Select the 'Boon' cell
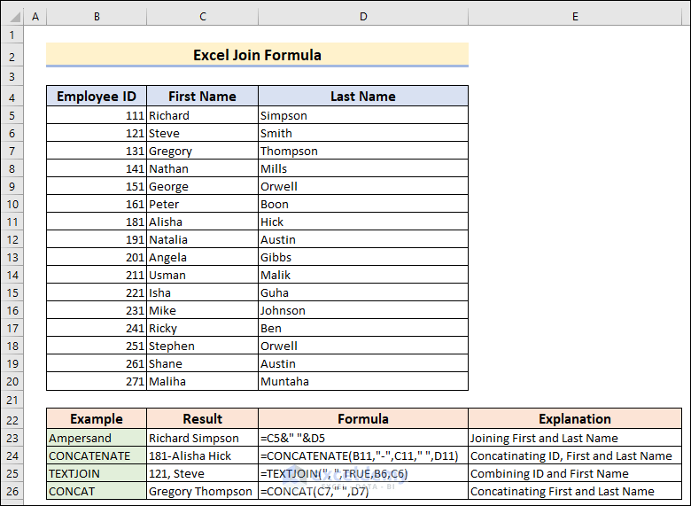 (363, 204)
